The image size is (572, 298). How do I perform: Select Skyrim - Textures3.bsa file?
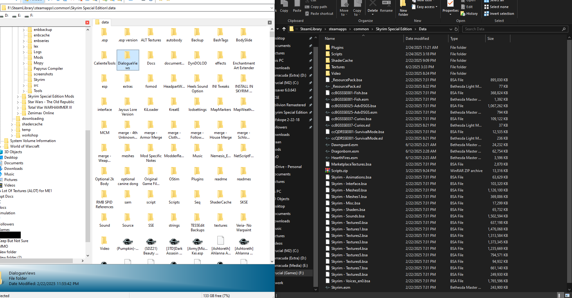click(349, 242)
